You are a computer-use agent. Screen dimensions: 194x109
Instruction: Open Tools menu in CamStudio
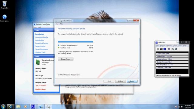coord(175,46)
